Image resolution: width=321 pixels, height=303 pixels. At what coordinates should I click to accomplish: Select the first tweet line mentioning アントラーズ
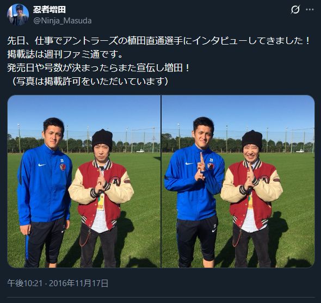coord(159,41)
